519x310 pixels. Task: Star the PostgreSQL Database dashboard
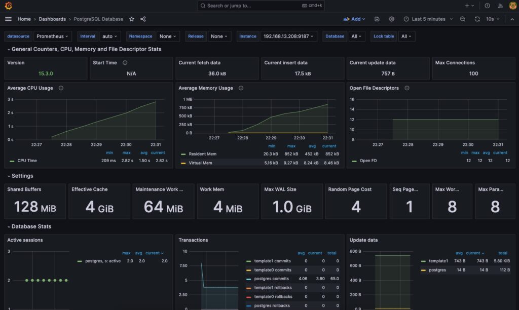[x=132, y=19]
